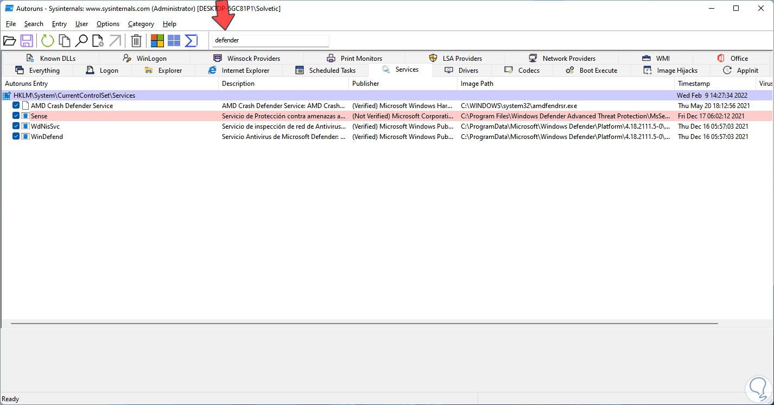Select the Network Providers tab

coord(561,58)
